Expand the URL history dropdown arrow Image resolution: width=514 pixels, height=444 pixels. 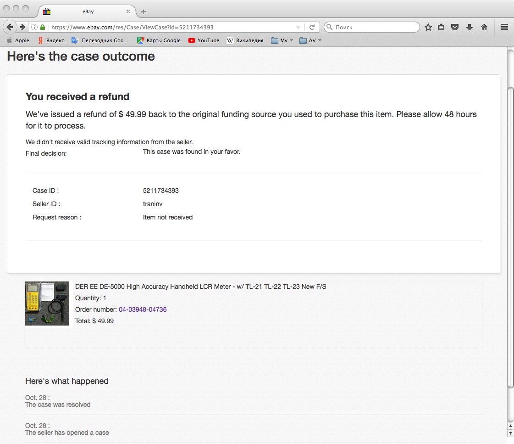pyautogui.click(x=298, y=28)
